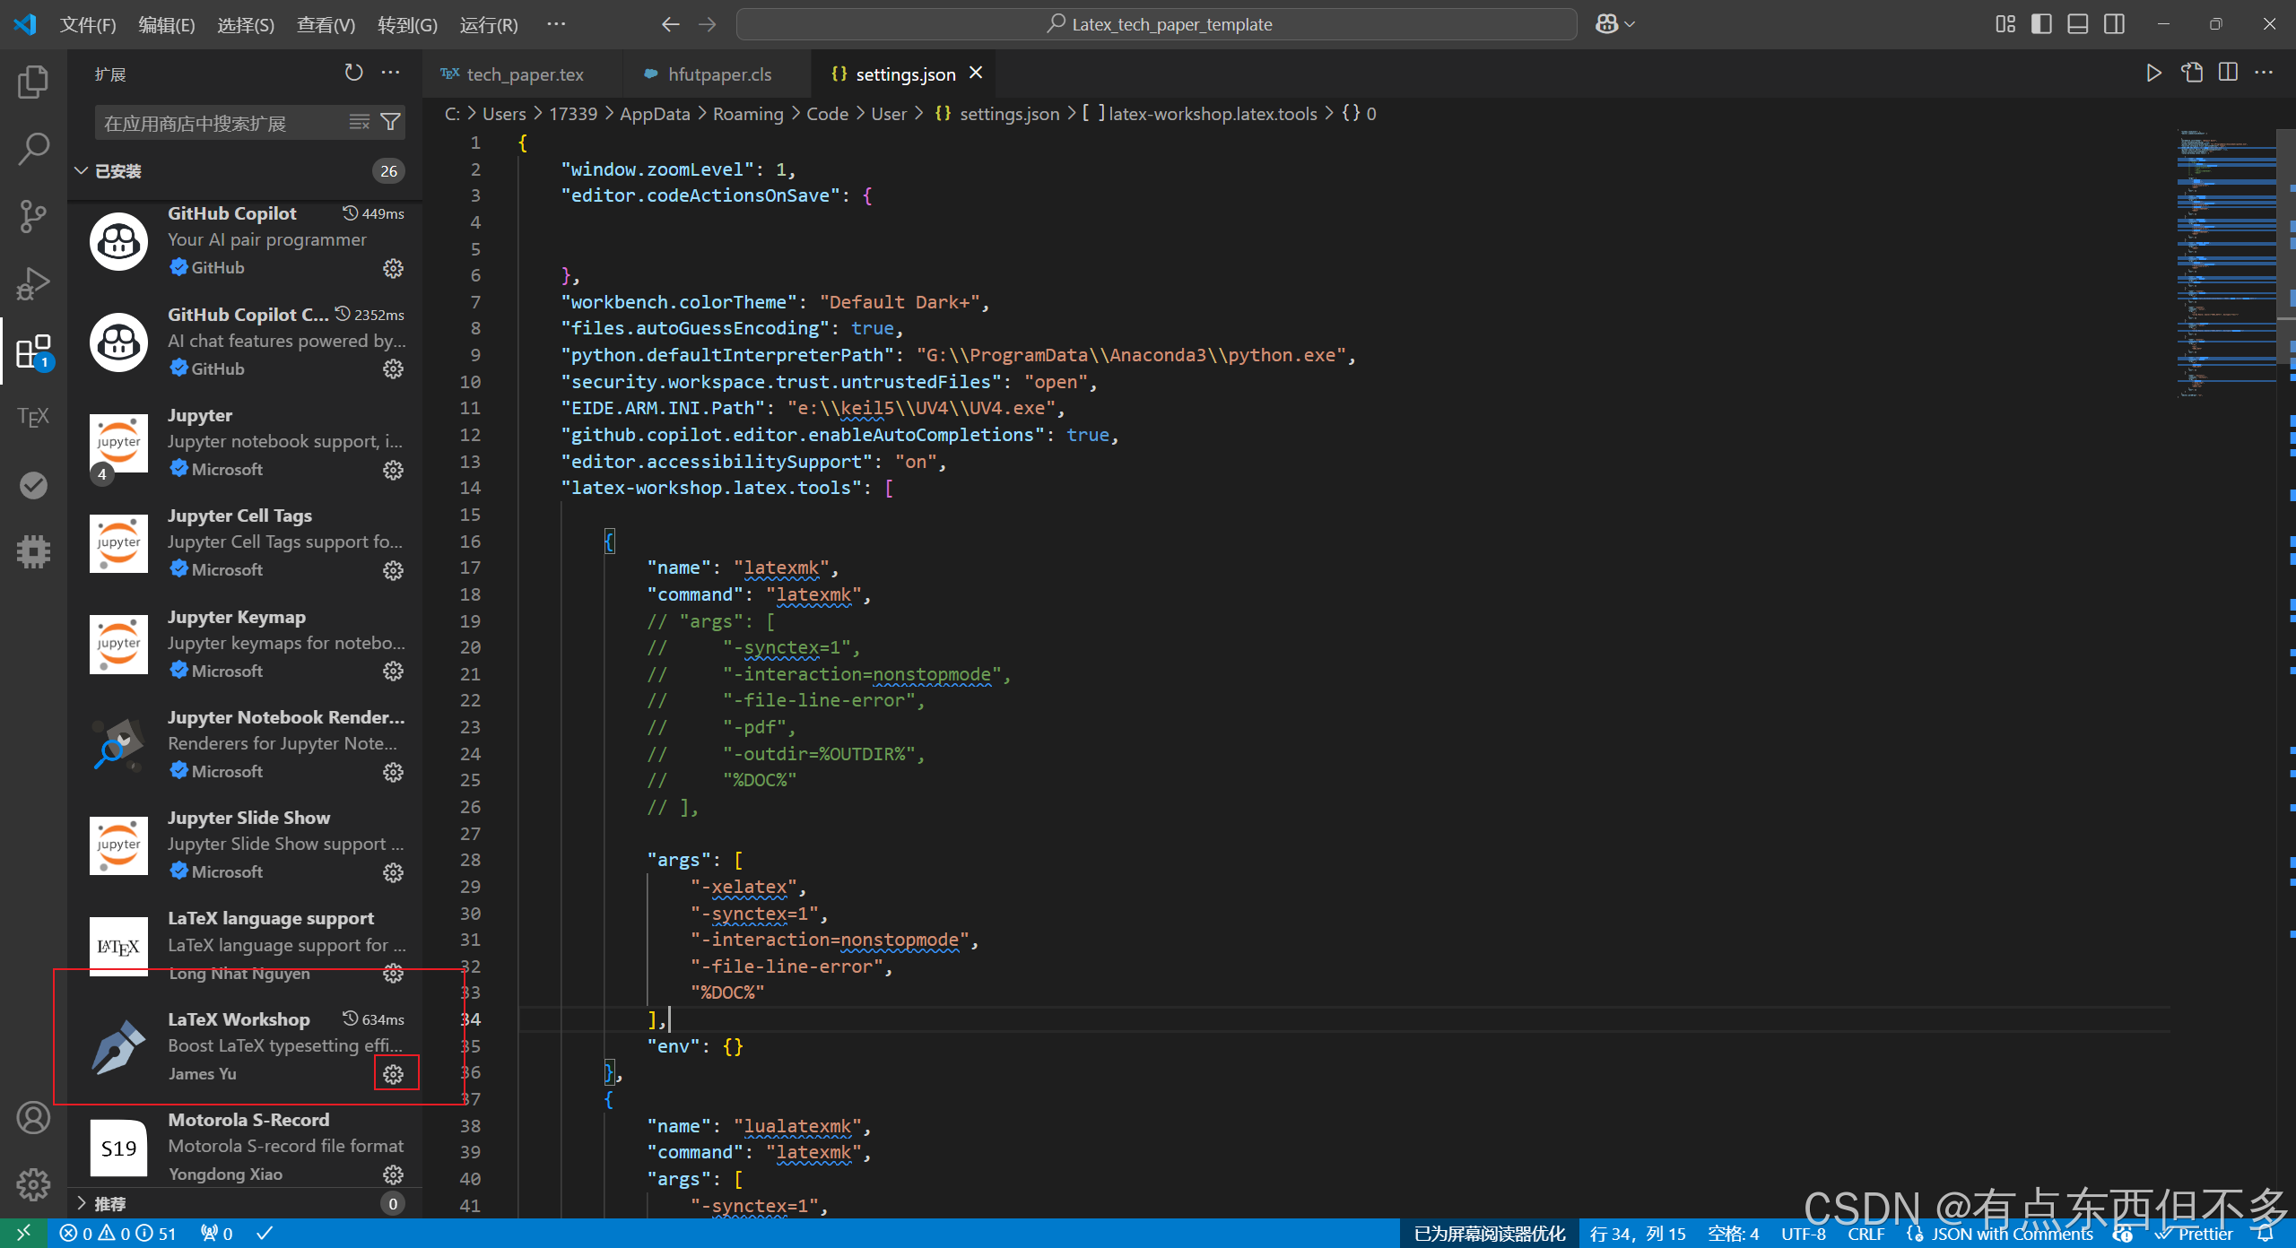The height and width of the screenshot is (1248, 2296).
Task: Click the LaTeX Workshop manage gear icon
Action: pos(394,1074)
